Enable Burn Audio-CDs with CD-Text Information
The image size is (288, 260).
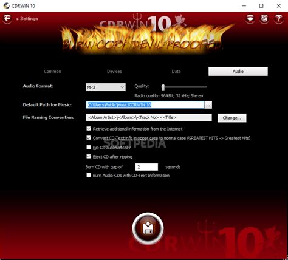pos(89,175)
